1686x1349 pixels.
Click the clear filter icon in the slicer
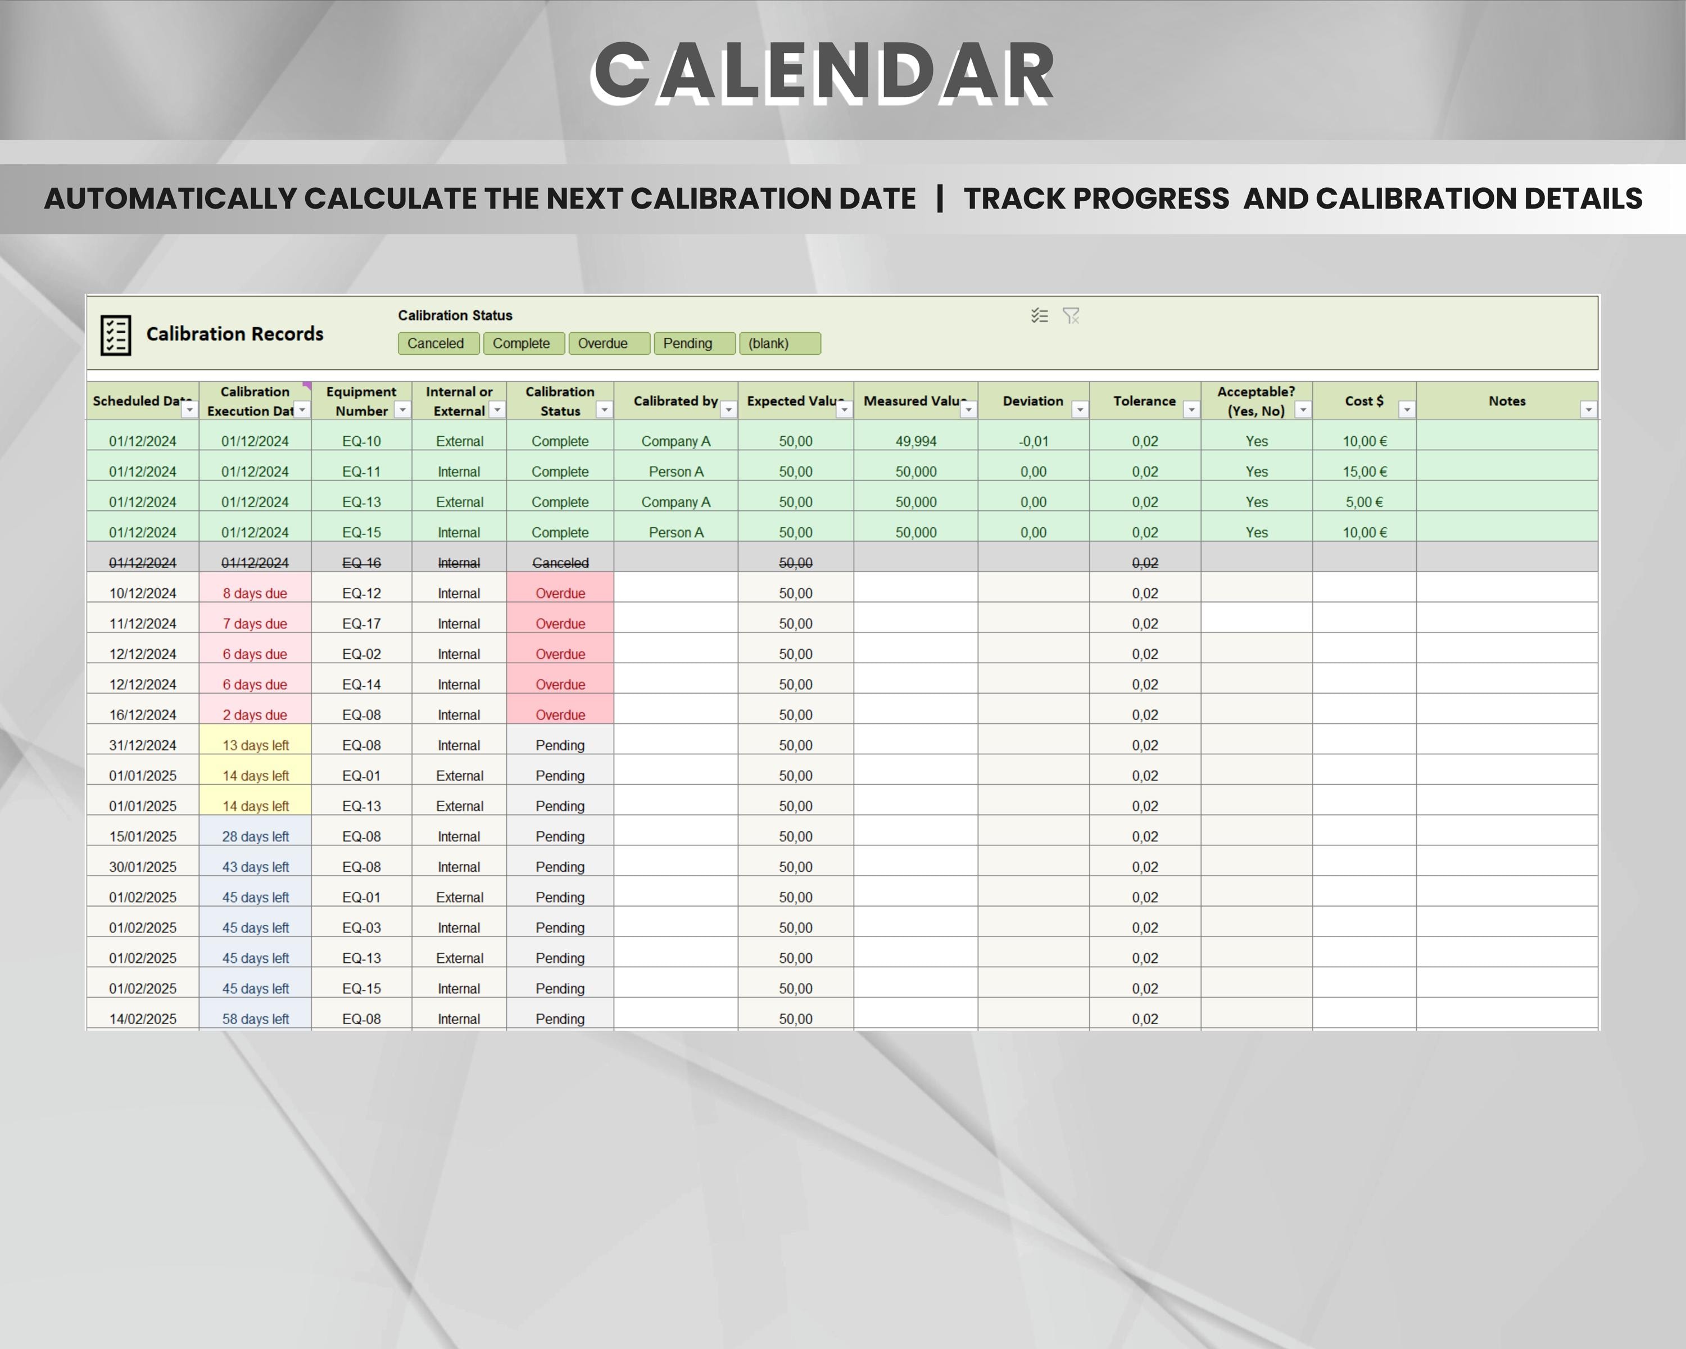point(1071,315)
